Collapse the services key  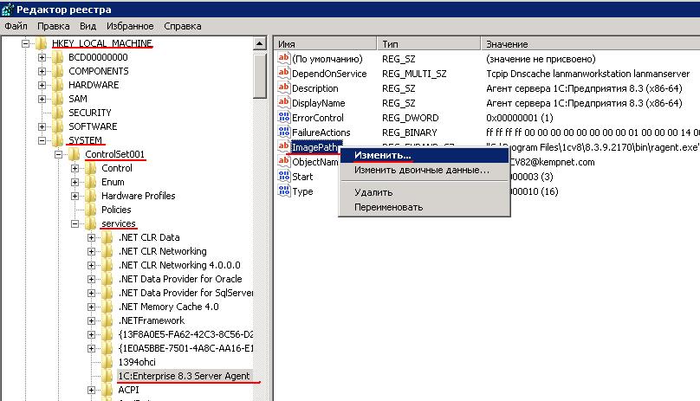point(75,223)
